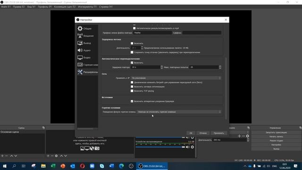Click Режим студии button

tap(276, 141)
